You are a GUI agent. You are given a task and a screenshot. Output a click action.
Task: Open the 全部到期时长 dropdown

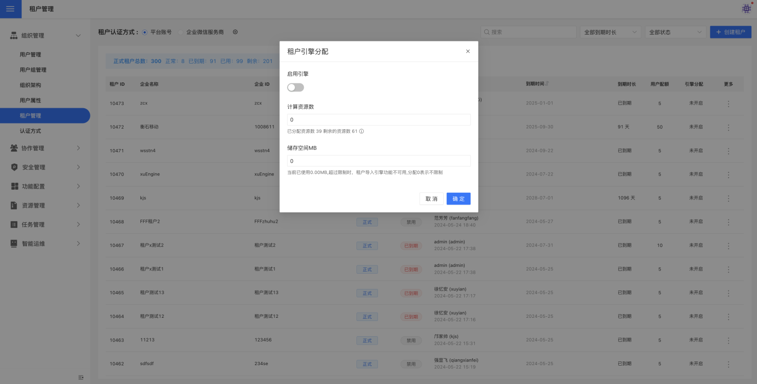point(610,32)
